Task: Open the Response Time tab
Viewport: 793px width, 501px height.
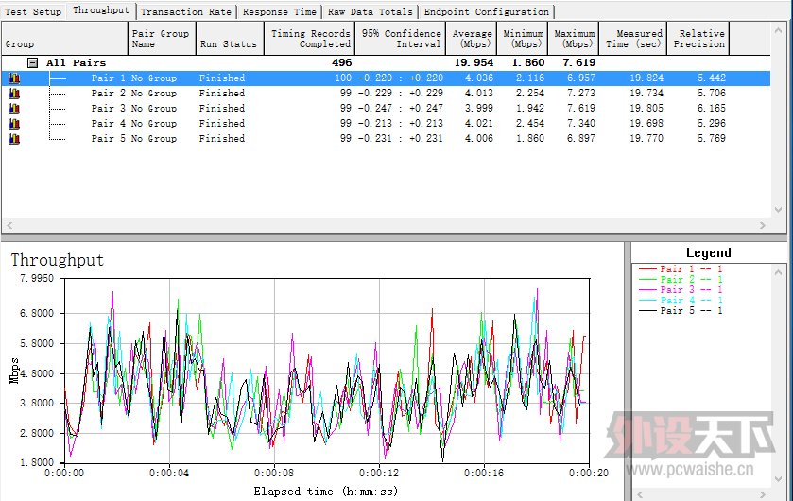Action: (279, 11)
